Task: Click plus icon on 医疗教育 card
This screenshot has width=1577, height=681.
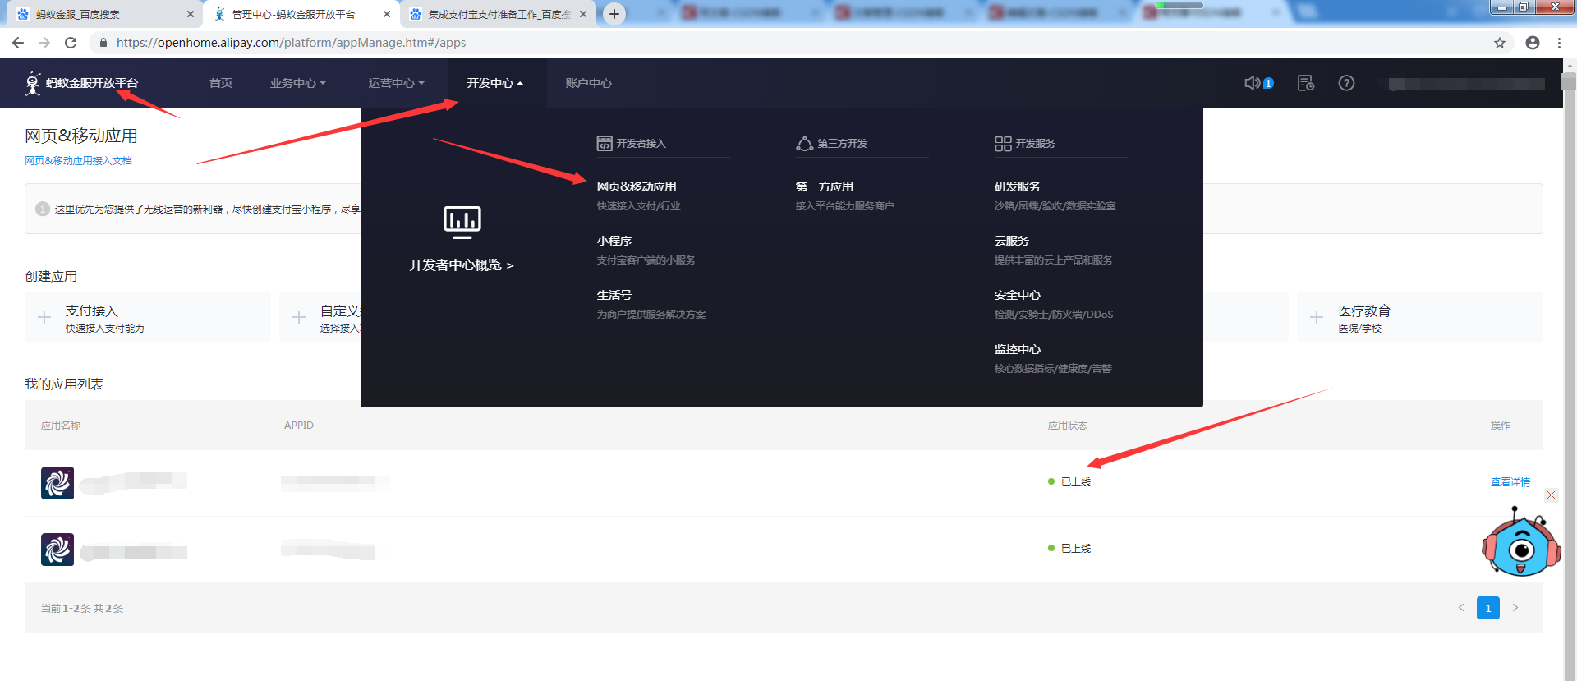Action: click(x=1317, y=317)
